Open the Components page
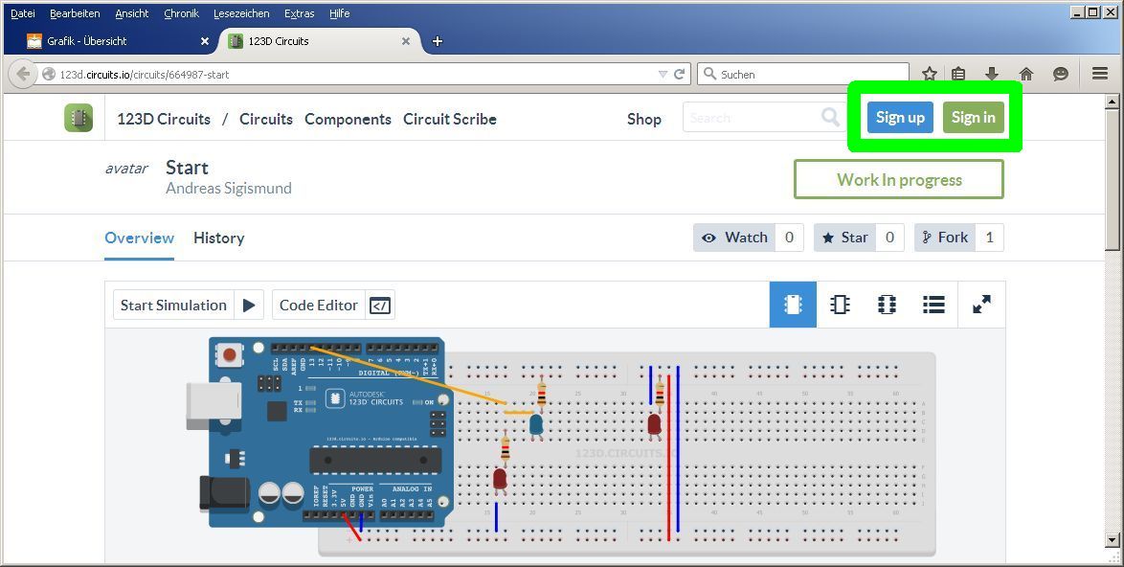Image resolution: width=1124 pixels, height=567 pixels. coord(348,119)
